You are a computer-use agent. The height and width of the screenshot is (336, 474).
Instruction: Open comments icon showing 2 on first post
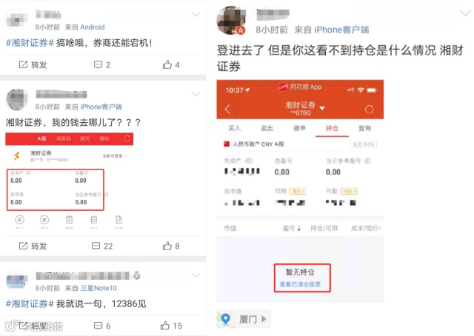[x=102, y=64]
